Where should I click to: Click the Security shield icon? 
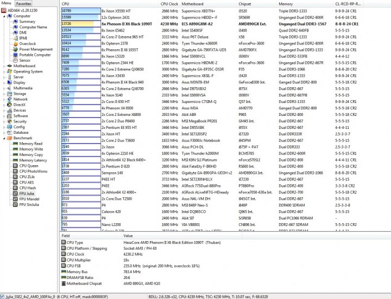point(9,121)
